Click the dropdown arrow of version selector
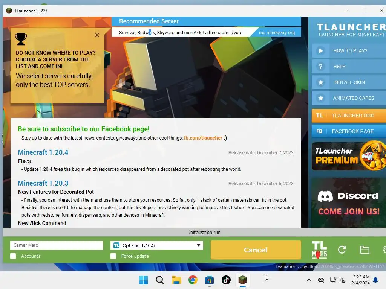Screen dimensions: 386x289 (x=198, y=245)
